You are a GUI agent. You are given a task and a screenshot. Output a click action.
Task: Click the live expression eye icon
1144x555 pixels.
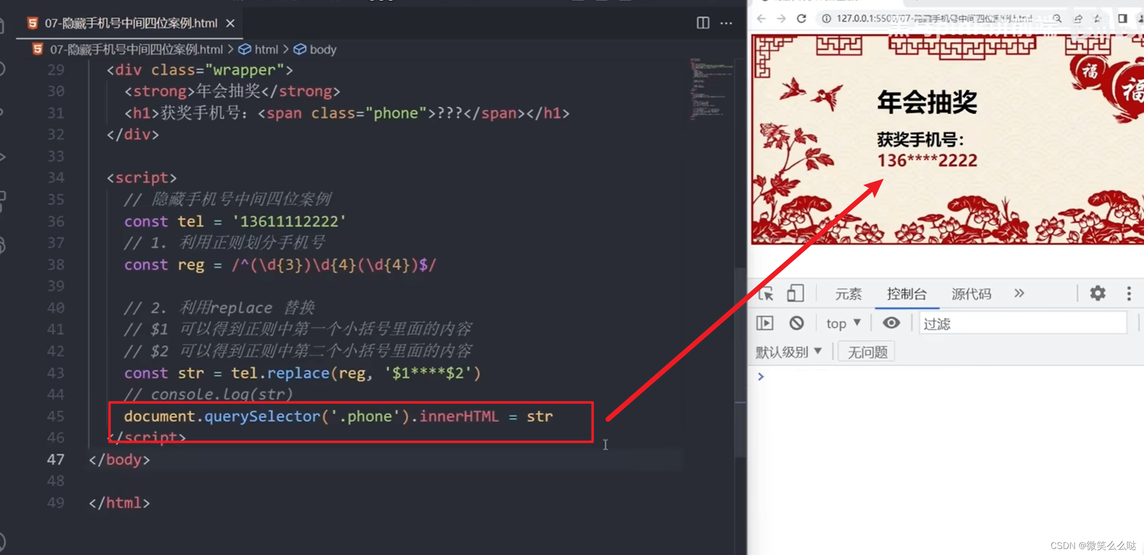(891, 323)
